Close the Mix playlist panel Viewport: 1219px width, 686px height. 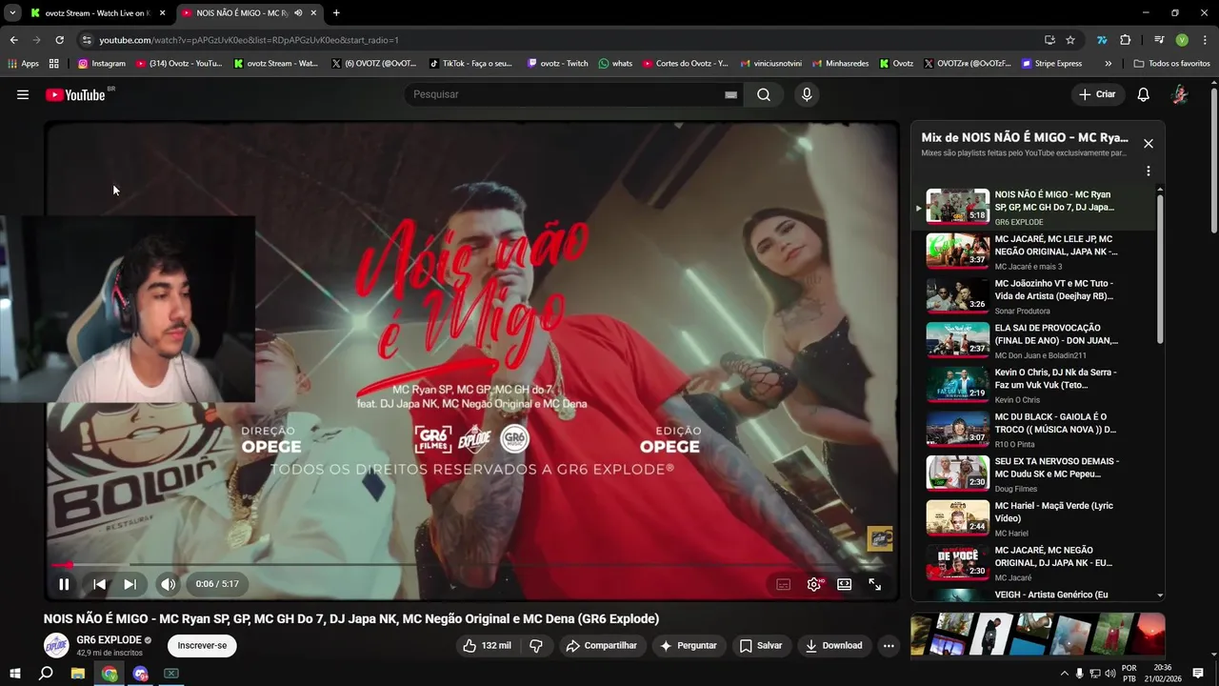(1149, 143)
